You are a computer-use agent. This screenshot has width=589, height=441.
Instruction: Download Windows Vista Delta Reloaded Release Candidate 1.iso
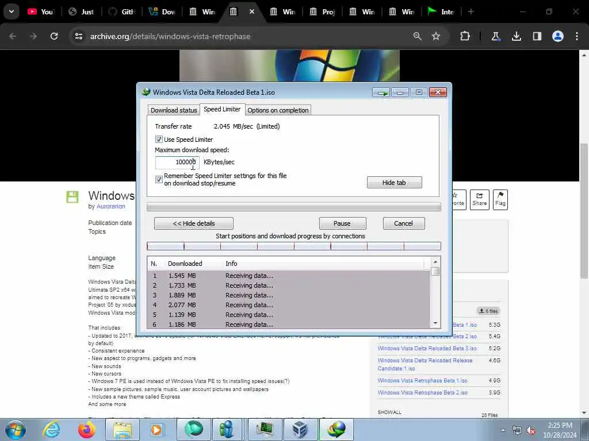[425, 365]
